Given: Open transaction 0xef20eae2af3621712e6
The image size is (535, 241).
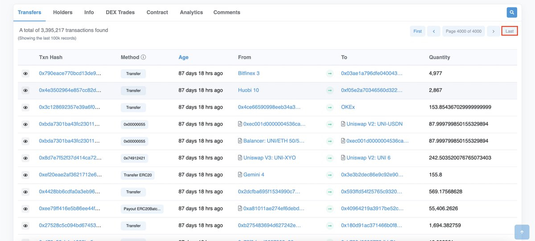Looking at the screenshot, I should pyautogui.click(x=70, y=175).
